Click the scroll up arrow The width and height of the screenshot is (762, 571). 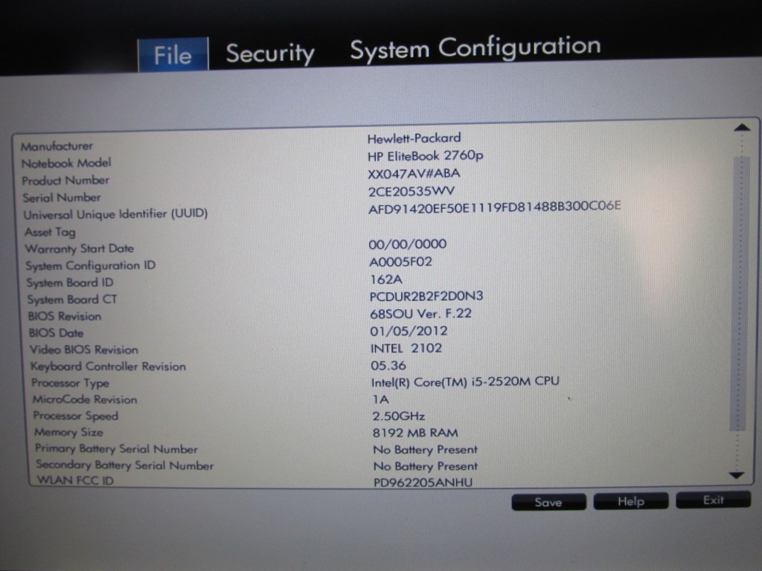click(x=741, y=128)
